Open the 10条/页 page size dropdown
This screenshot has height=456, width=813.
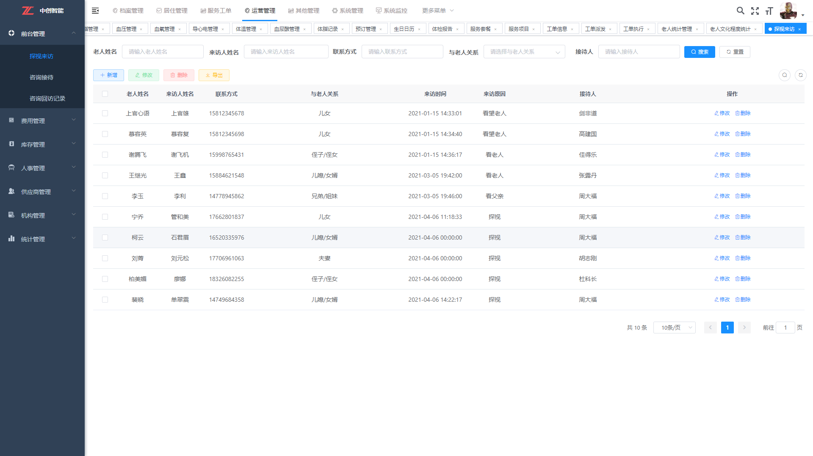tap(674, 328)
